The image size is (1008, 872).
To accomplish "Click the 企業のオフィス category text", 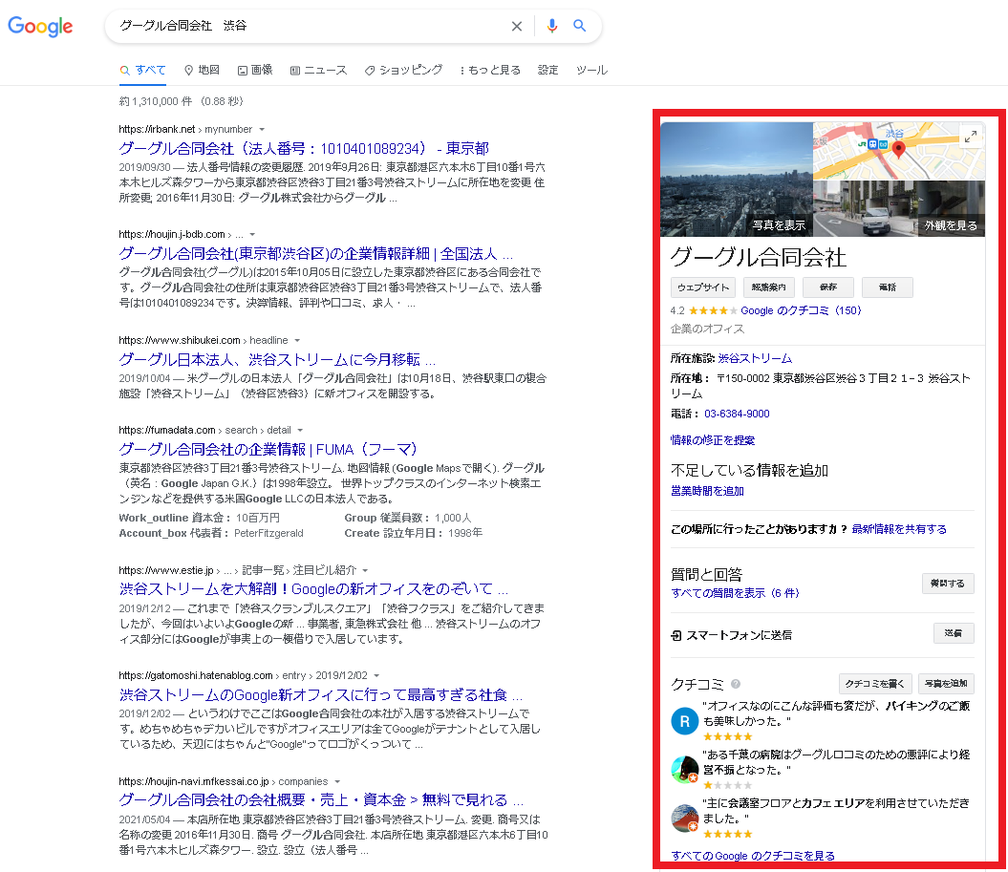I will click(707, 329).
